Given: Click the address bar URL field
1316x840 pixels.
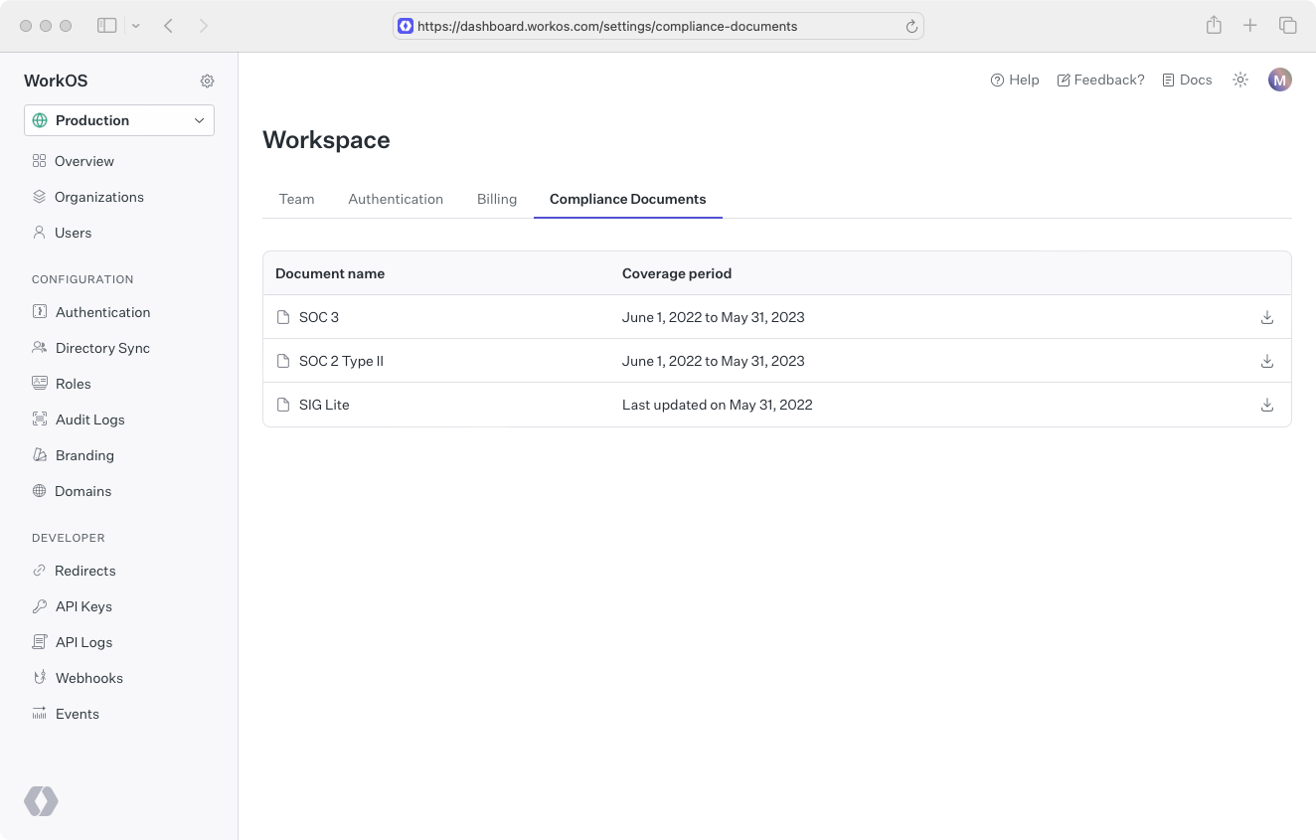Looking at the screenshot, I should pyautogui.click(x=658, y=26).
